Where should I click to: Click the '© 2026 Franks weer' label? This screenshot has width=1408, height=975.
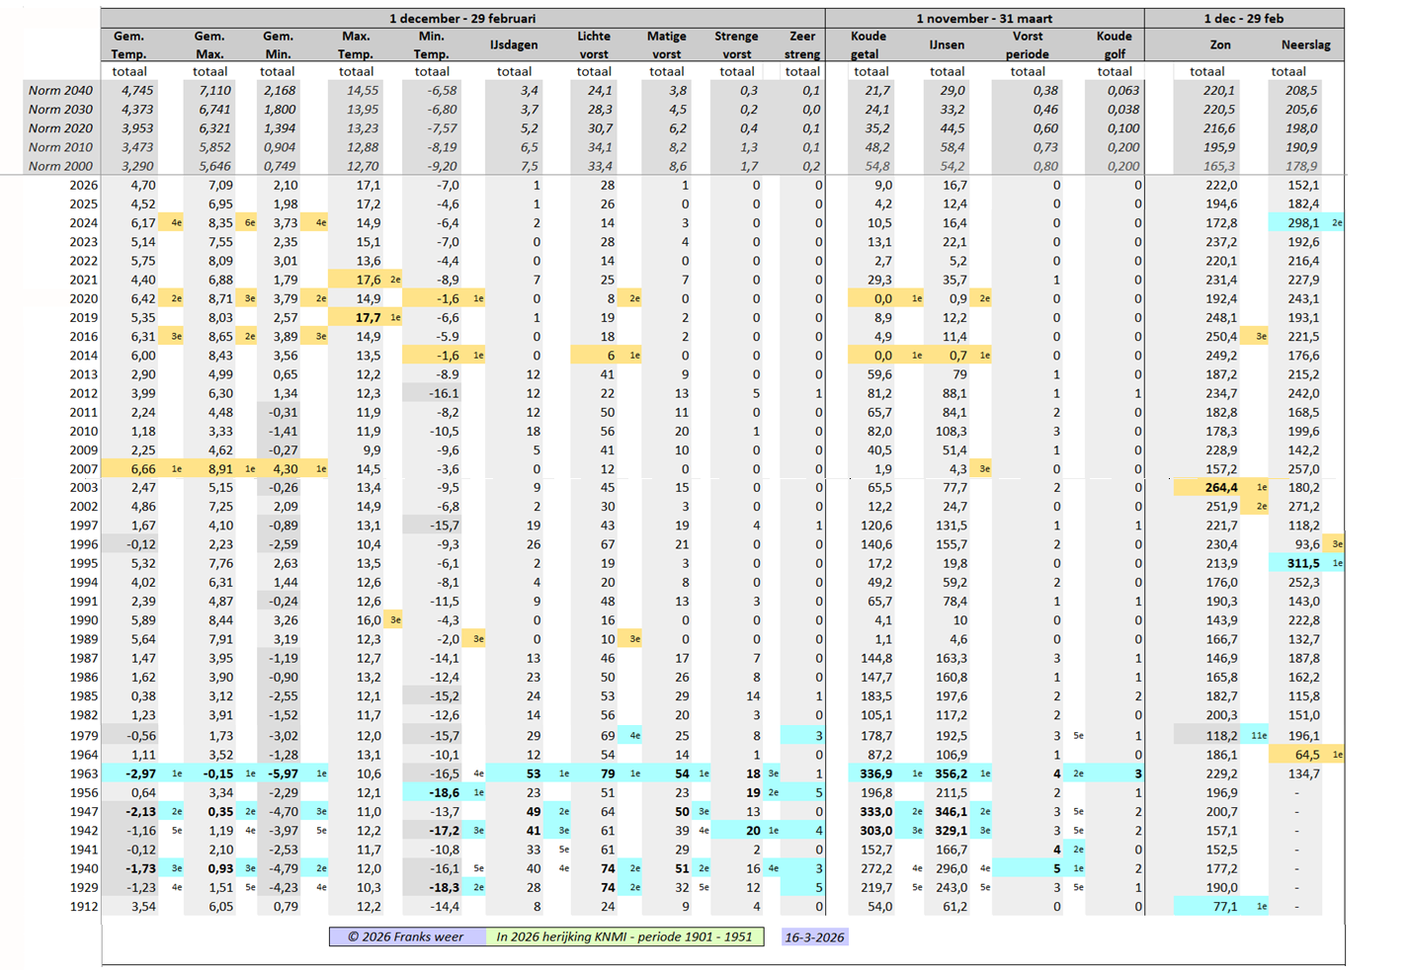tap(405, 937)
